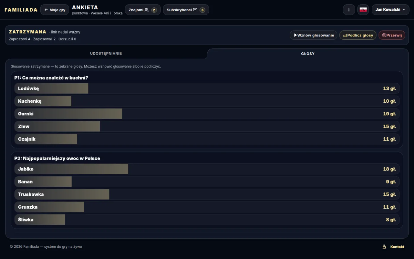This screenshot has height=259, width=414.
Task: Switch to the UDOSTĘPNIANIE tab
Action: [106, 54]
